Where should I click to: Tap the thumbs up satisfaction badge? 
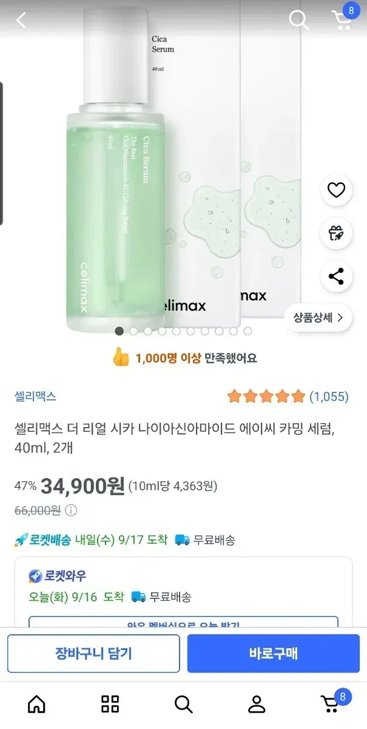(183, 358)
